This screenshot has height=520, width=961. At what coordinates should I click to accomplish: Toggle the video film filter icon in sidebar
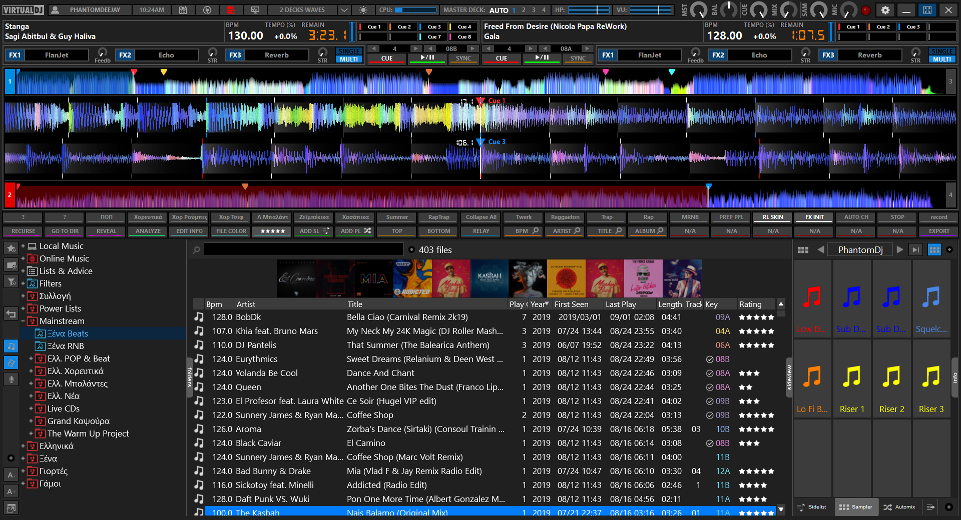(11, 362)
